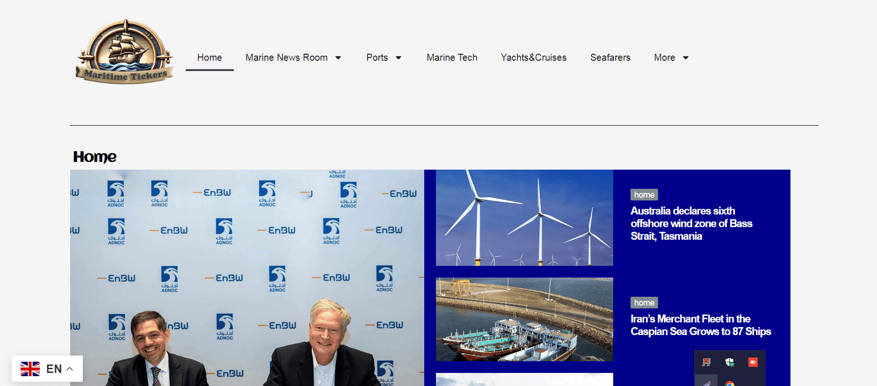
Task: Click the Maritime Tickers ship logo
Action: [125, 51]
